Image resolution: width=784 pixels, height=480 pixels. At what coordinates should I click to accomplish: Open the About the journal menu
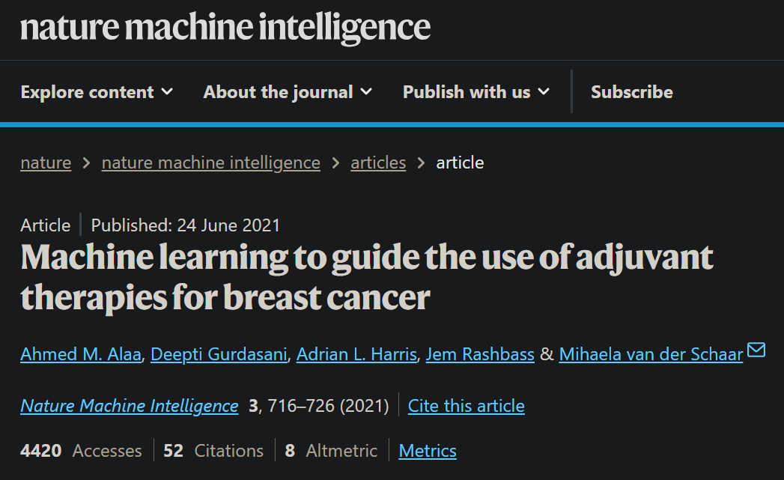pos(288,92)
